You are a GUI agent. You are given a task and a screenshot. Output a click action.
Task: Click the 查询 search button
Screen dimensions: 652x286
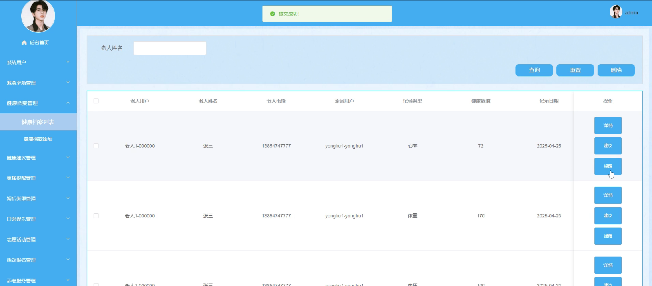click(x=534, y=70)
